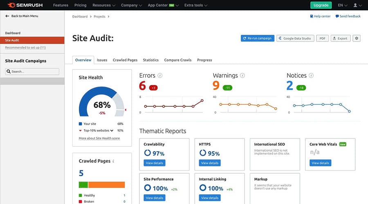Open the user profile icon
Viewport: 368px width, 204px height.
(355, 5)
